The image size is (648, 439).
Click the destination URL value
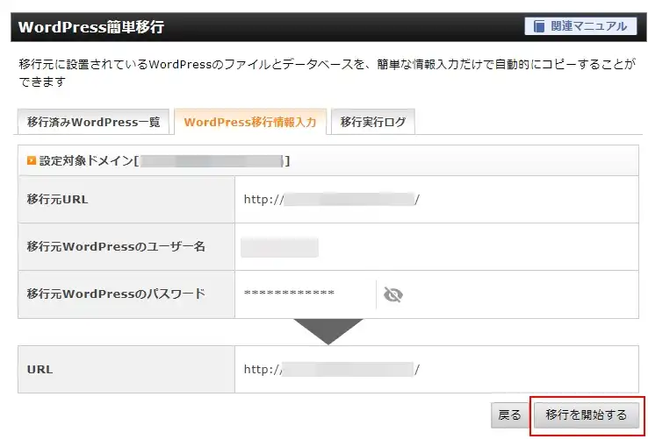click(331, 369)
